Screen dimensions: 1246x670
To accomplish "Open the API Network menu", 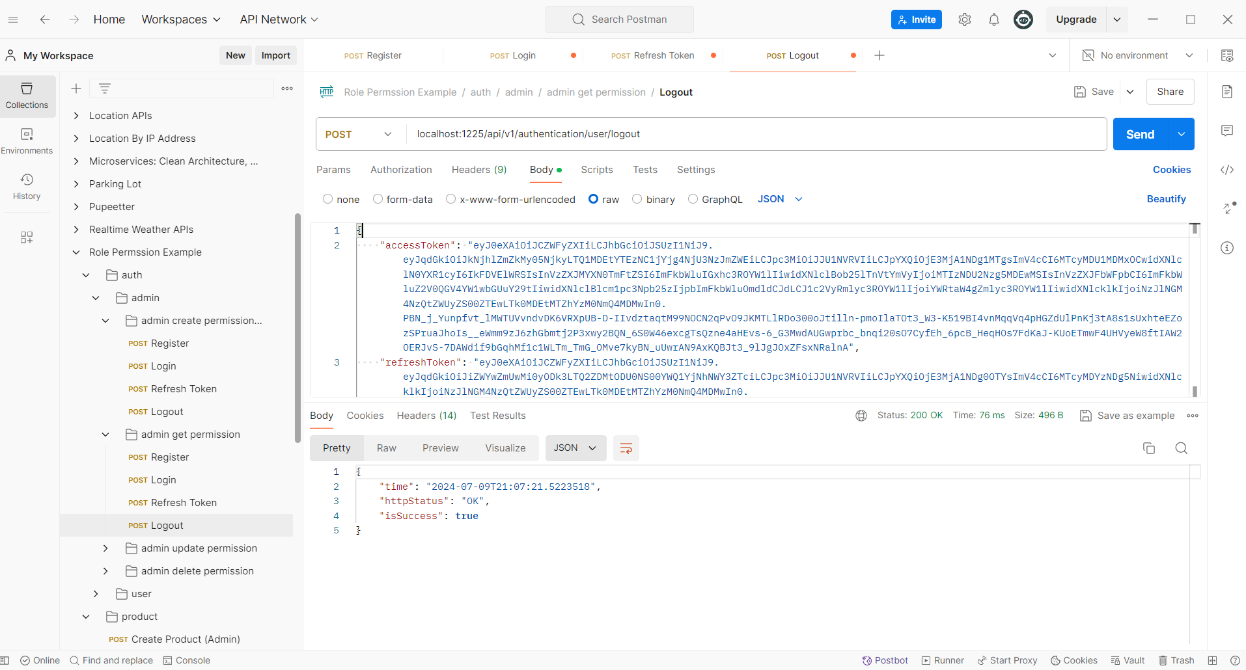I will pyautogui.click(x=279, y=20).
